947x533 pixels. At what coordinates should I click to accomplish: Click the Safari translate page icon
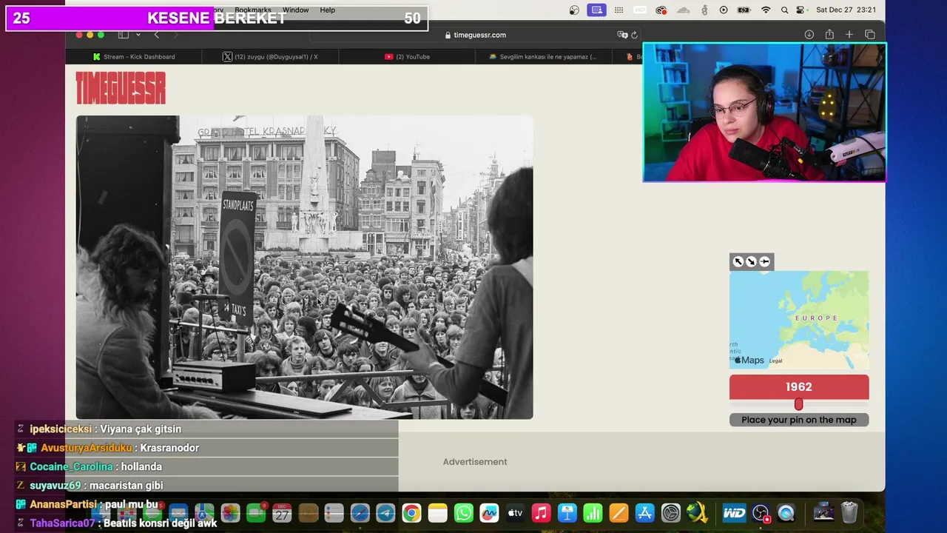coord(622,35)
